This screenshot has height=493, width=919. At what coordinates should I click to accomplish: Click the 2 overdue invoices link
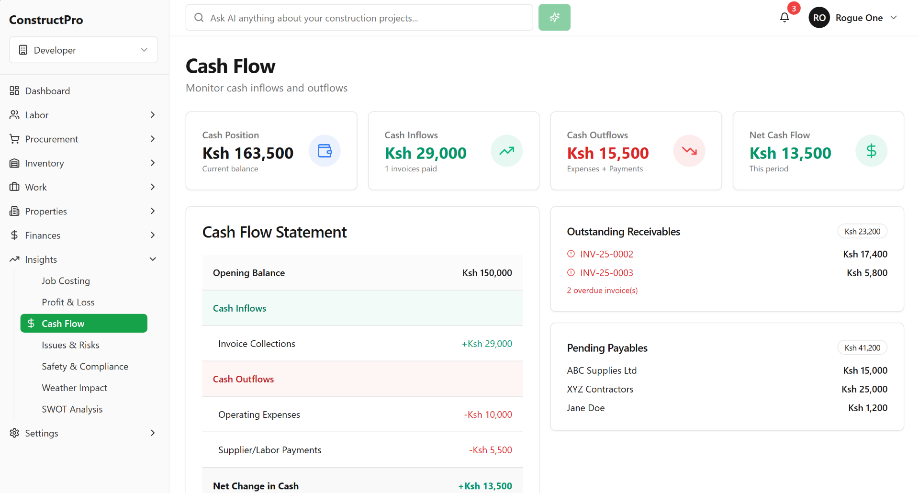point(602,290)
